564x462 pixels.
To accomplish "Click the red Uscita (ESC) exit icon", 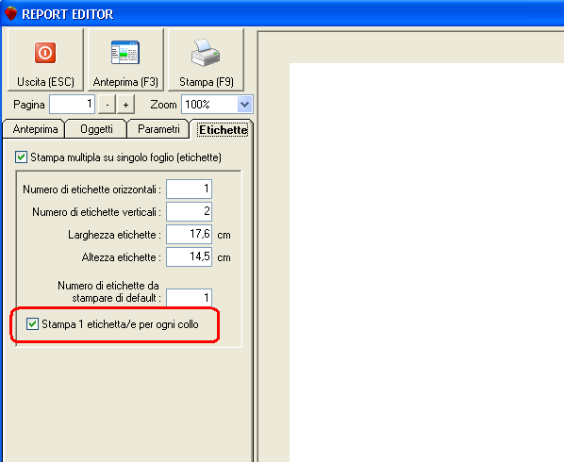I will click(x=45, y=53).
